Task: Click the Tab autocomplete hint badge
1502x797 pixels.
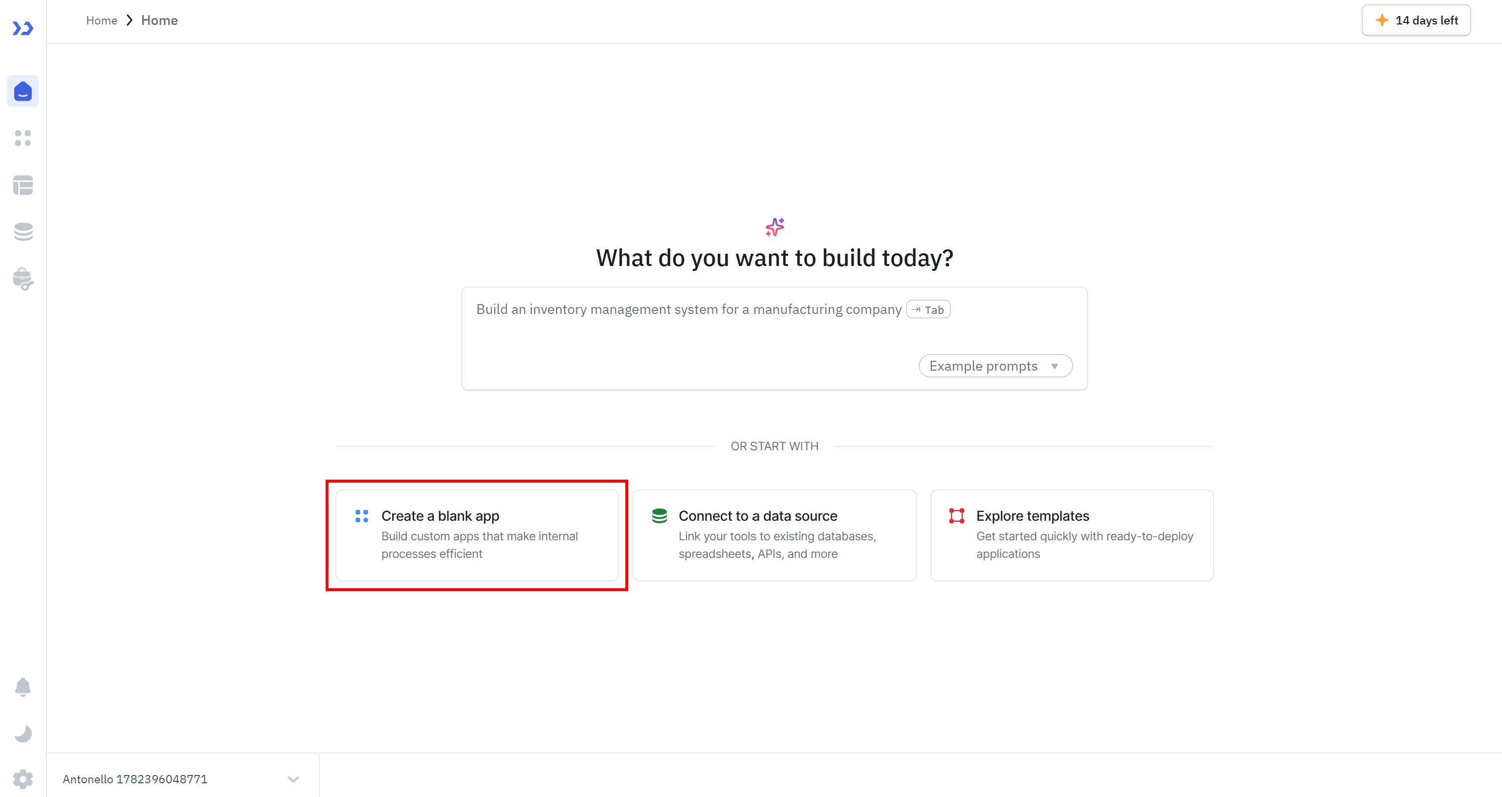Action: point(928,310)
